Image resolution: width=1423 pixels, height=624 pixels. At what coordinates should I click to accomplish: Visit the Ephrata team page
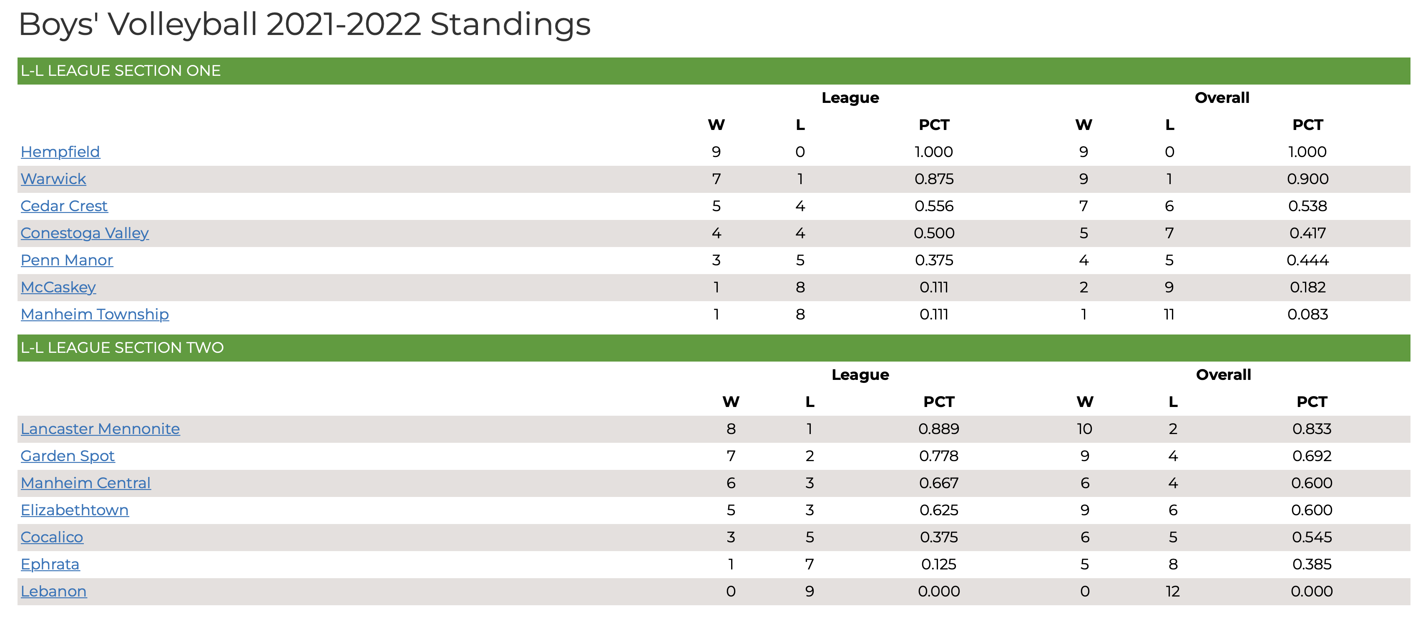[x=50, y=564]
